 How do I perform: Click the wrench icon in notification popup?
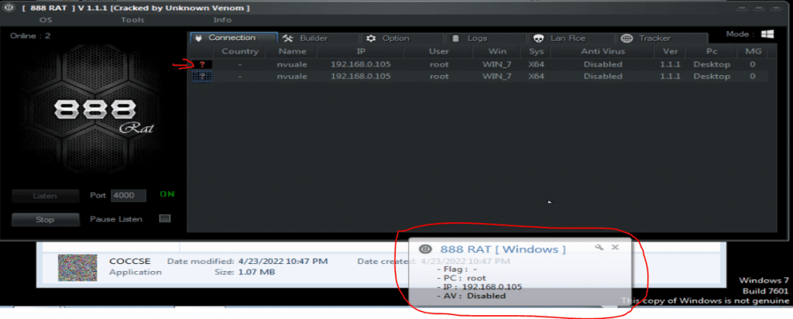coord(599,247)
